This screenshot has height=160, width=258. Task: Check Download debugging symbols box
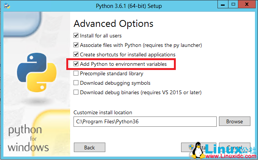tap(76, 83)
